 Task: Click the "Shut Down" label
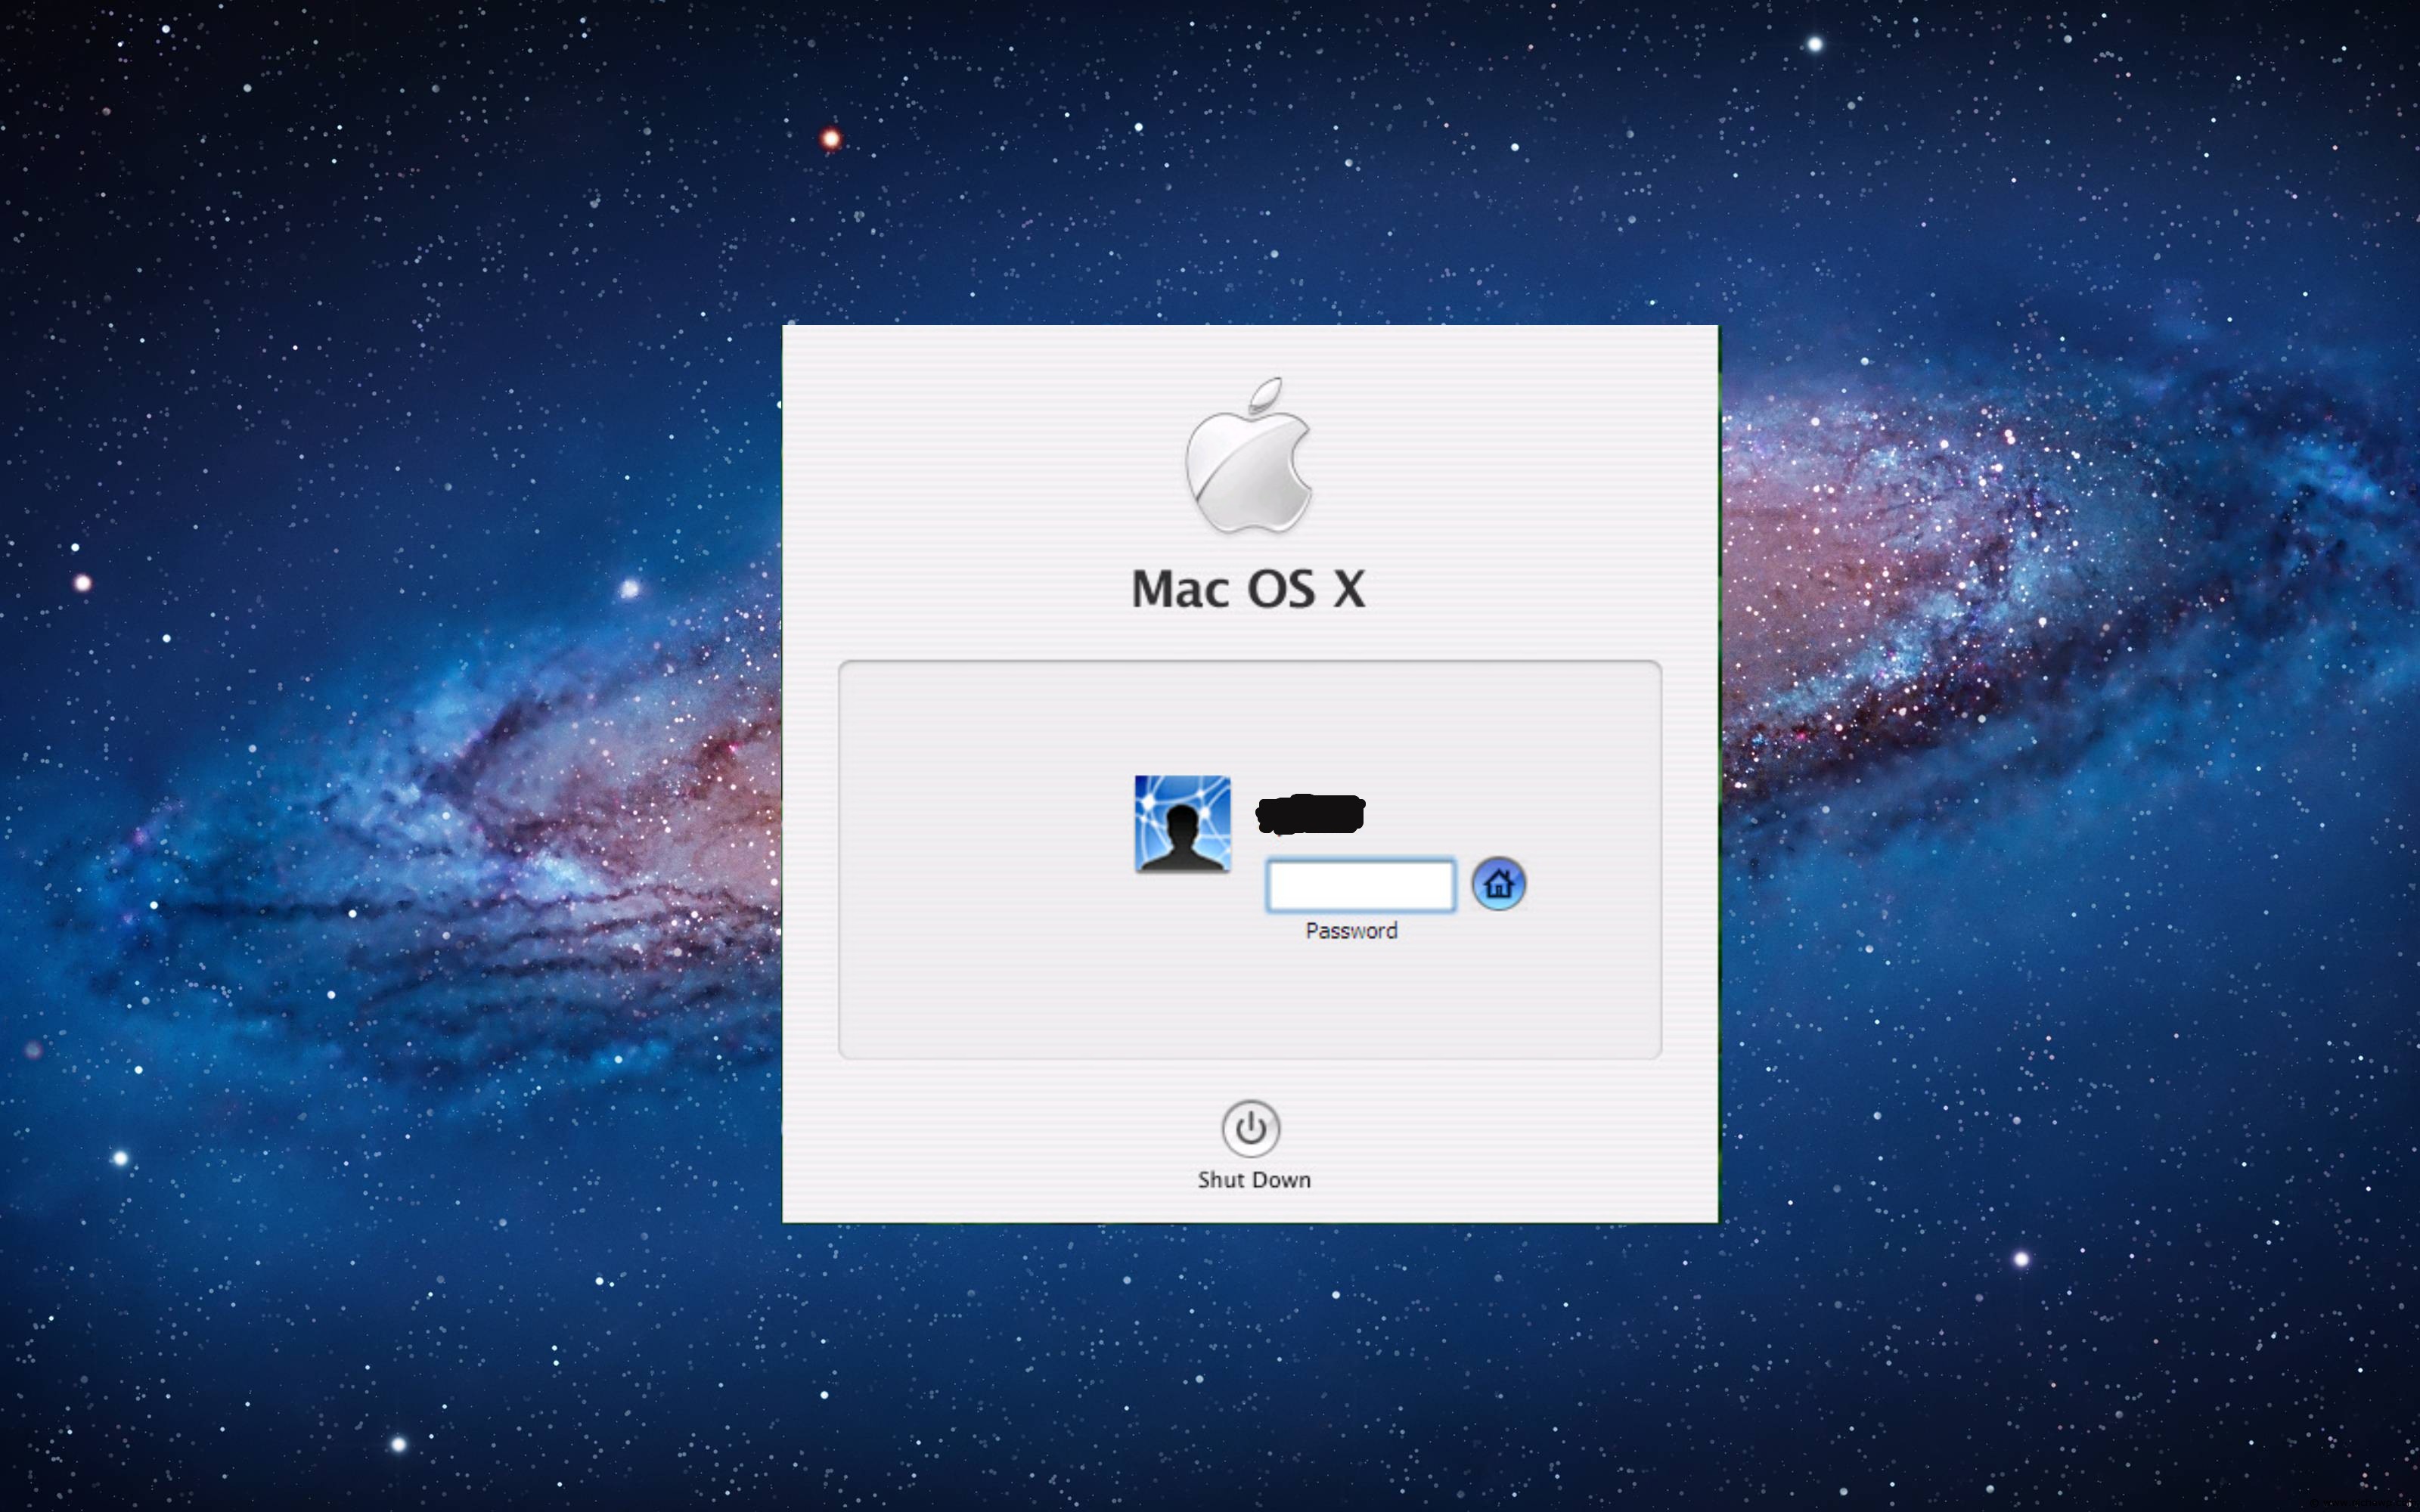(1254, 1180)
